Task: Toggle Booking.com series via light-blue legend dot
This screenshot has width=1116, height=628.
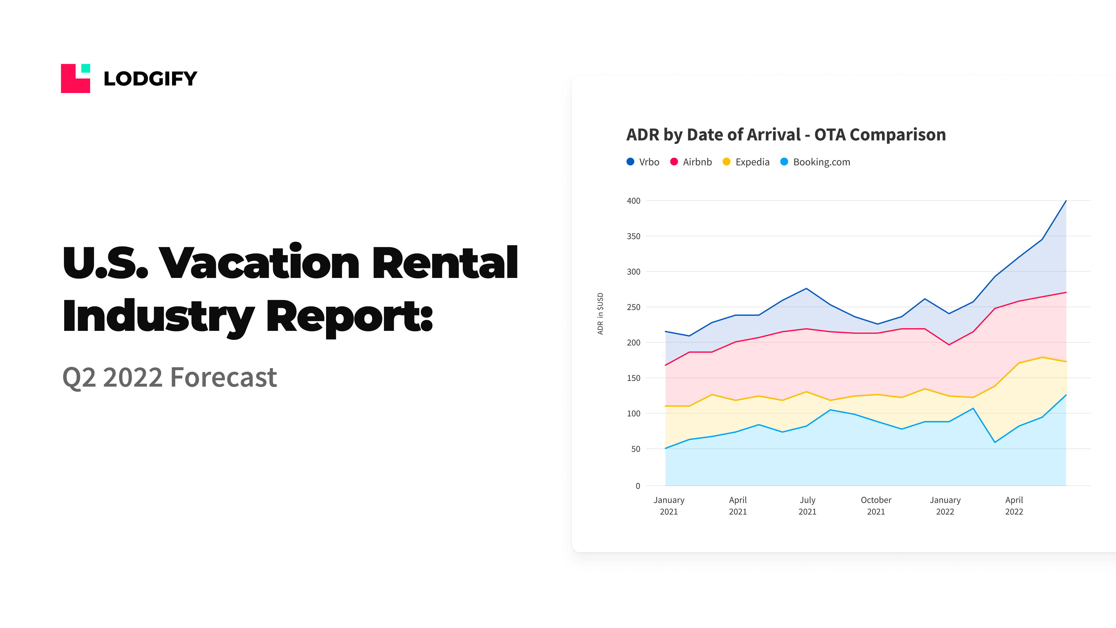Action: (x=784, y=162)
